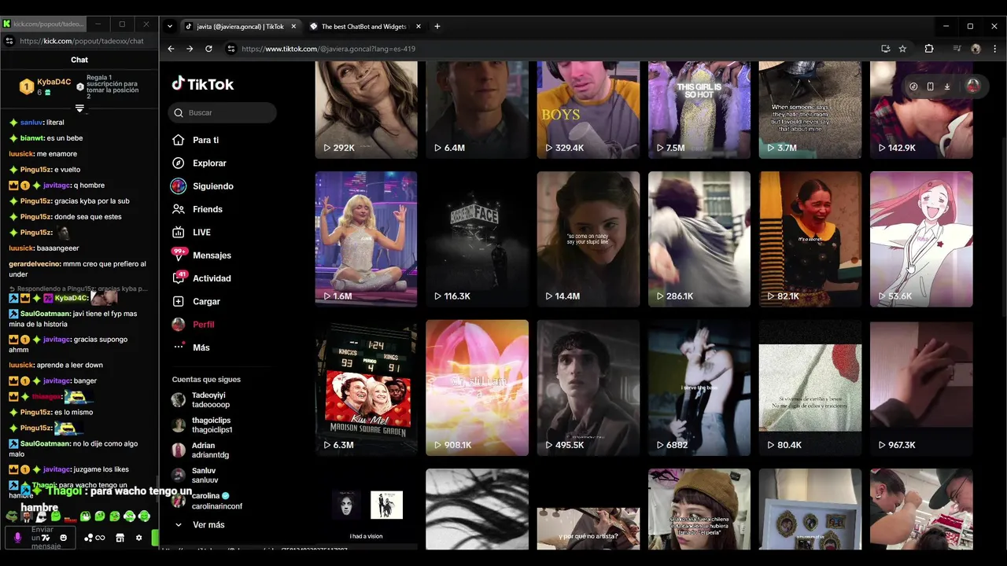
Task: Open Actividad notifications in sidebar
Action: coord(201,278)
